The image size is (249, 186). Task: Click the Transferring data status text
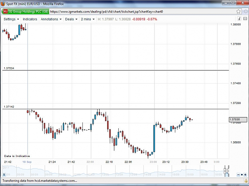tap(40, 180)
